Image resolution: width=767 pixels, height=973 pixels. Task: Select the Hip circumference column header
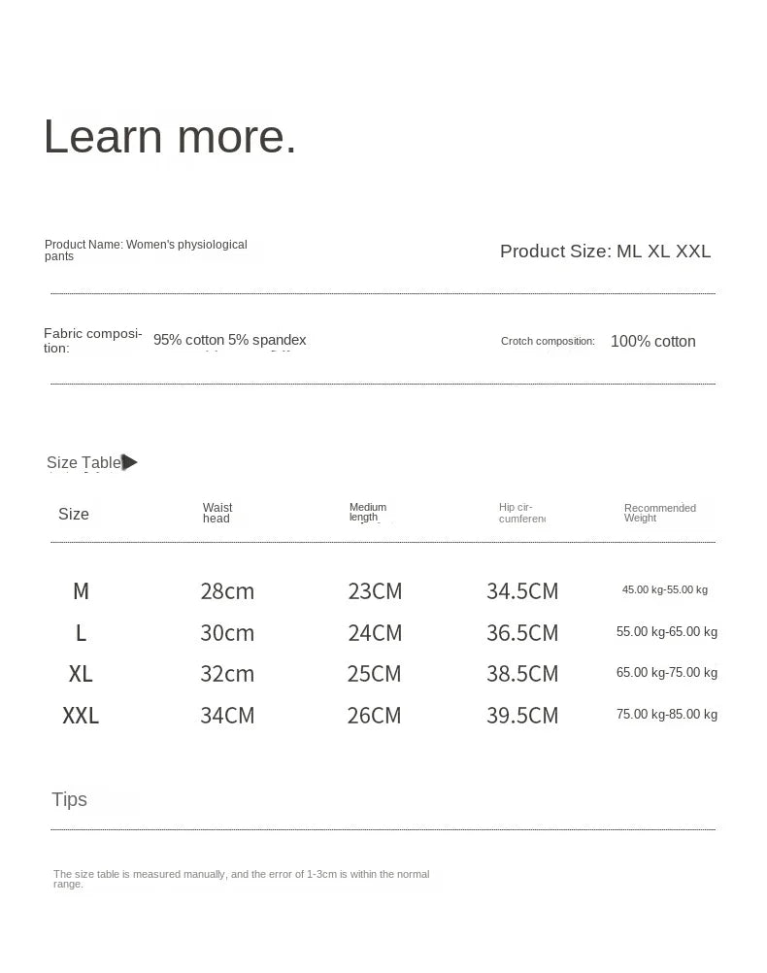pyautogui.click(x=521, y=513)
